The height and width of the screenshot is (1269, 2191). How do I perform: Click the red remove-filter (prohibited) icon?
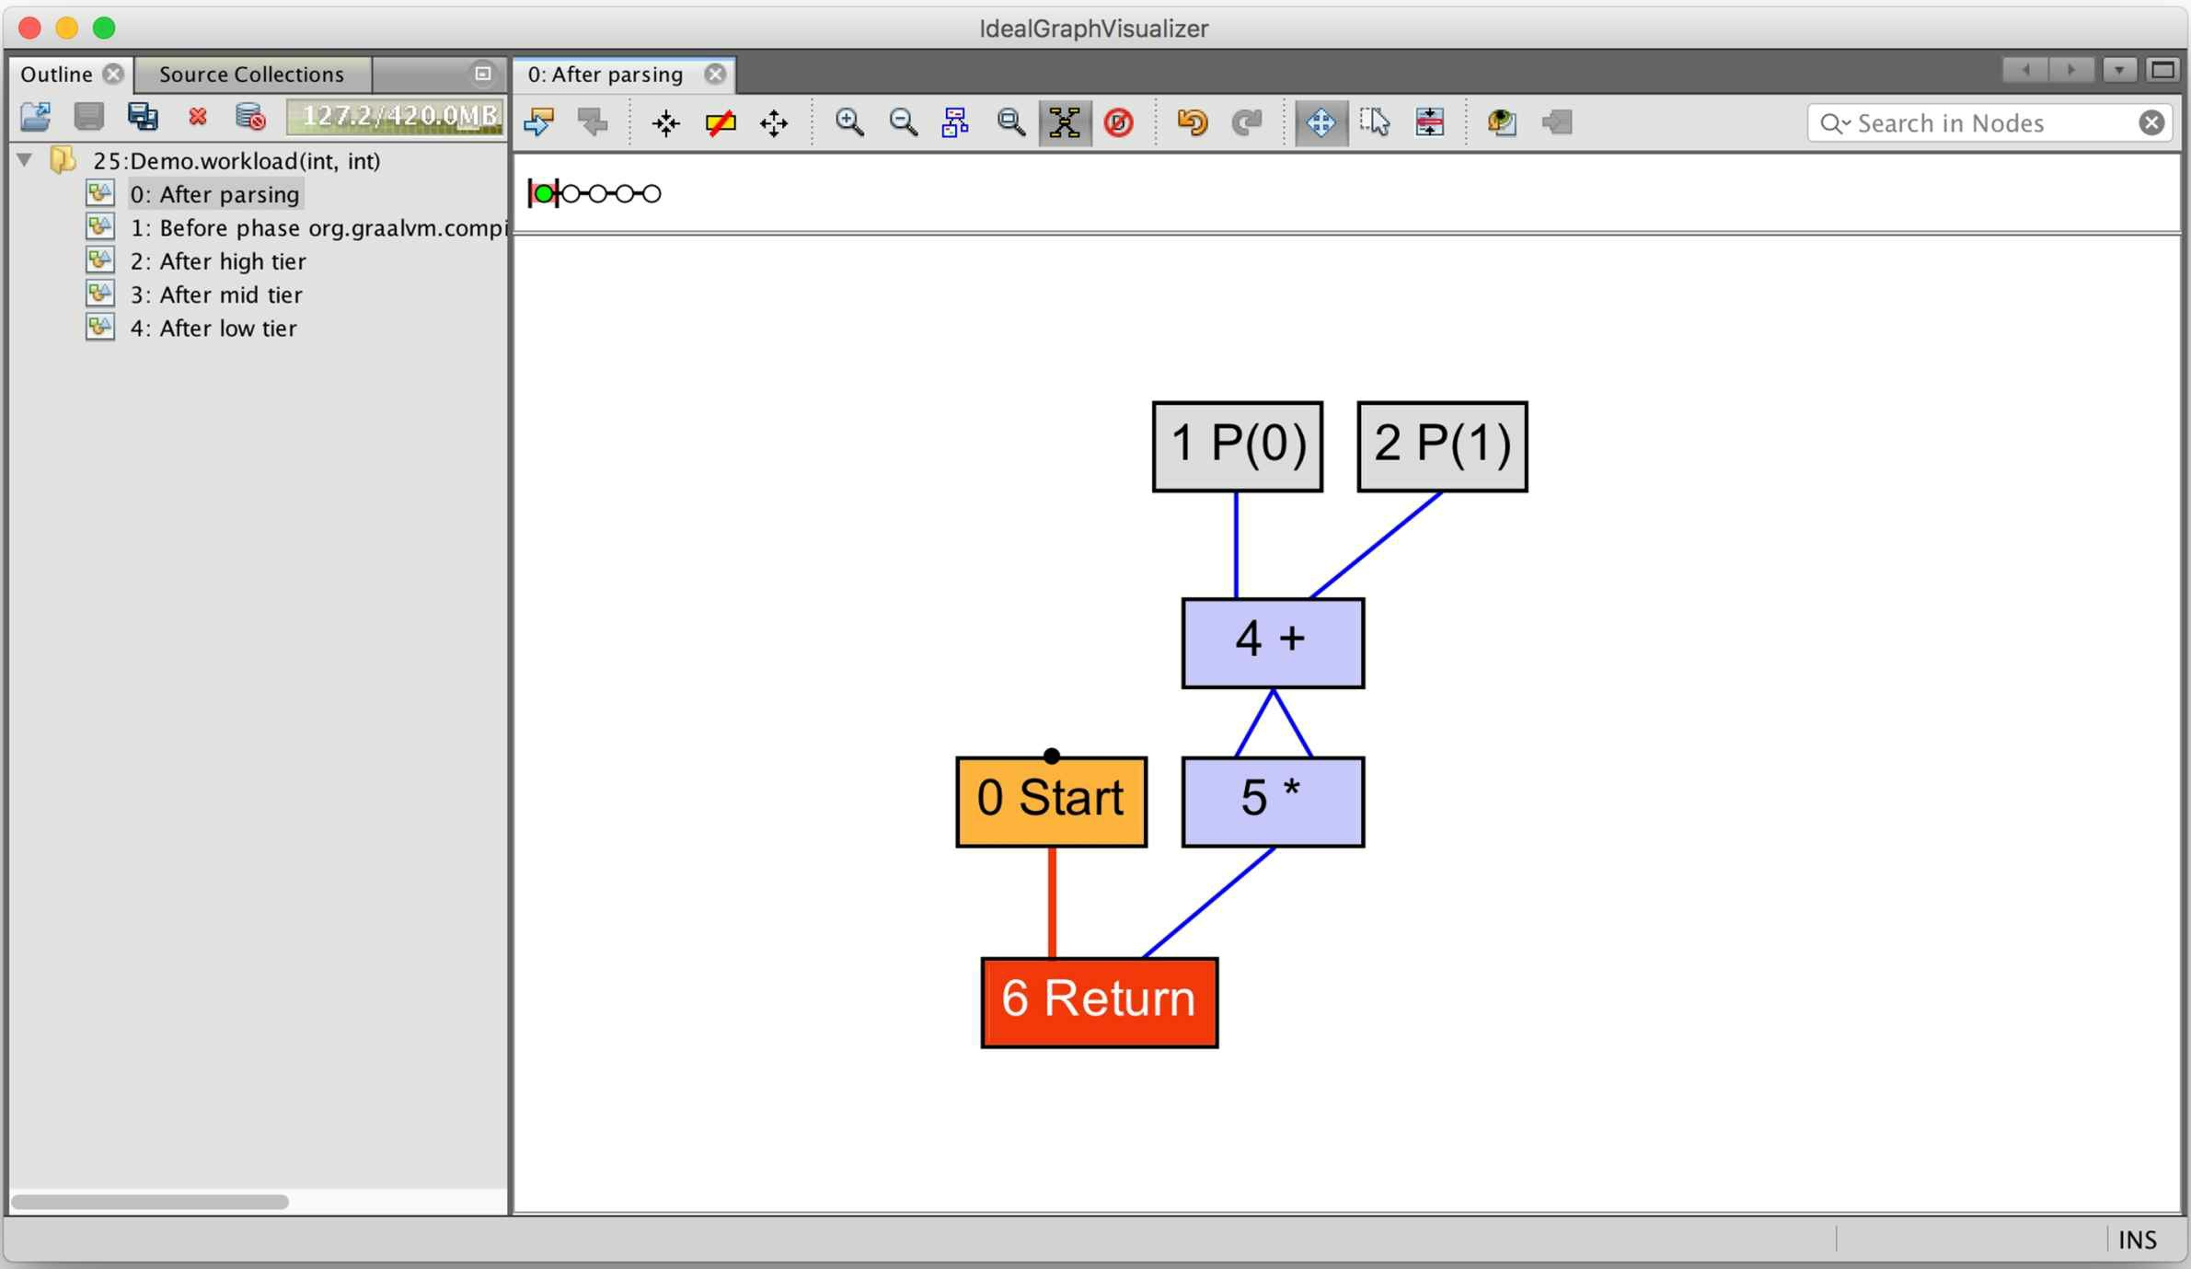[x=1119, y=122]
